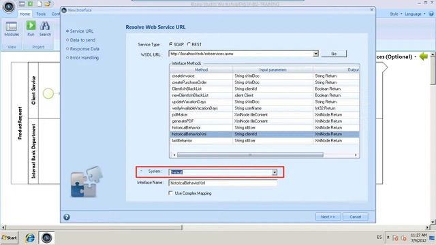This screenshot has width=436, height=245.
Task: Select the ClientIsInBlackList method row
Action: [x=264, y=89]
